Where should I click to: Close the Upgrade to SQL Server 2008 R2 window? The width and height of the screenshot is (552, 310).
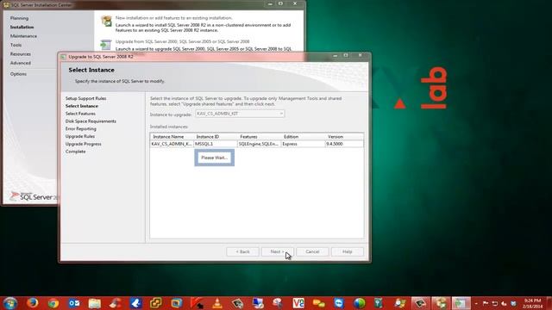click(361, 55)
